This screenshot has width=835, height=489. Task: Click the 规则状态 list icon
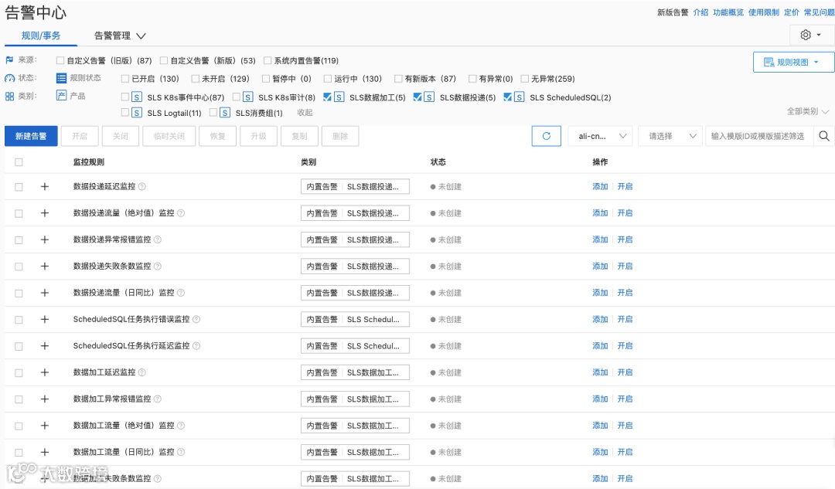click(61, 78)
